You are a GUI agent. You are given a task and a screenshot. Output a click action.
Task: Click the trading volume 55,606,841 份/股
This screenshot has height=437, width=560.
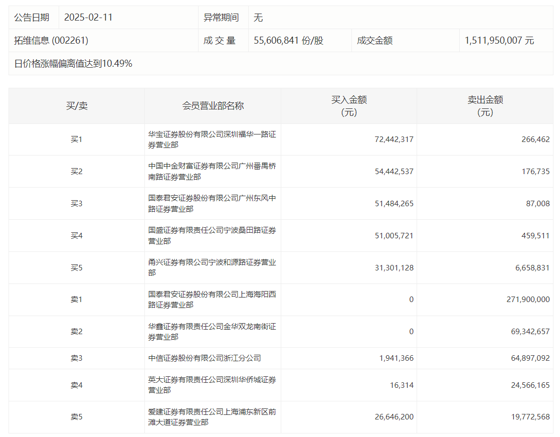[x=289, y=40]
